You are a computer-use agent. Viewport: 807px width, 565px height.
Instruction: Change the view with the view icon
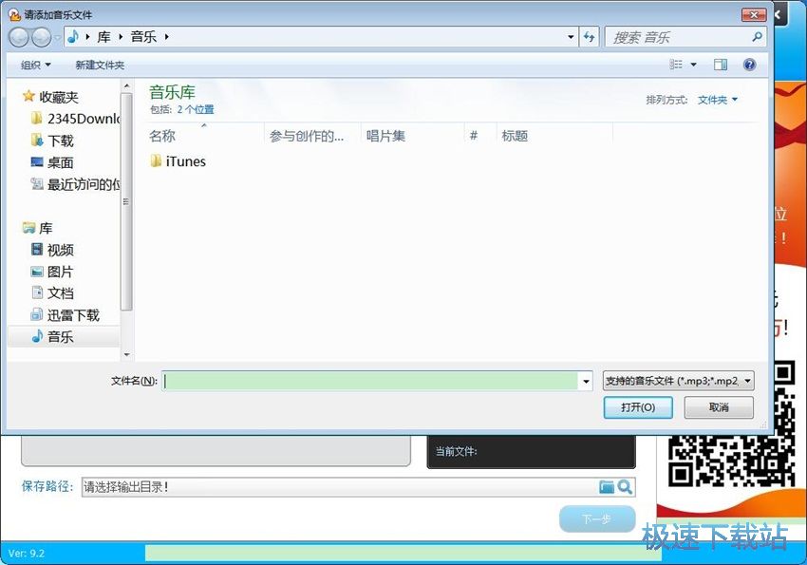point(676,65)
